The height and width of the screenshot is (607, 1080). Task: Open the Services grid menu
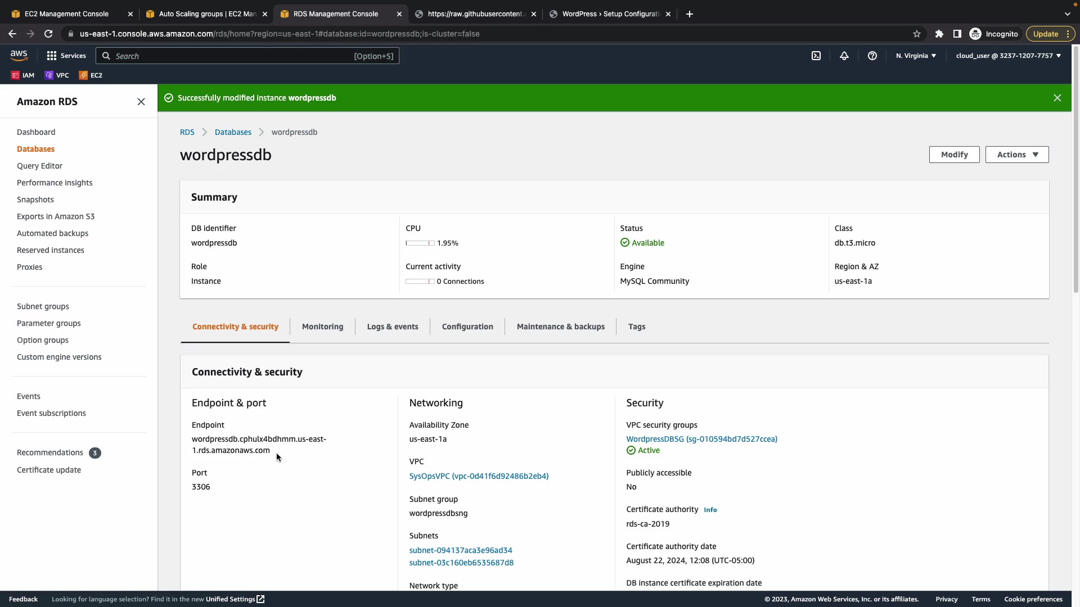66,56
